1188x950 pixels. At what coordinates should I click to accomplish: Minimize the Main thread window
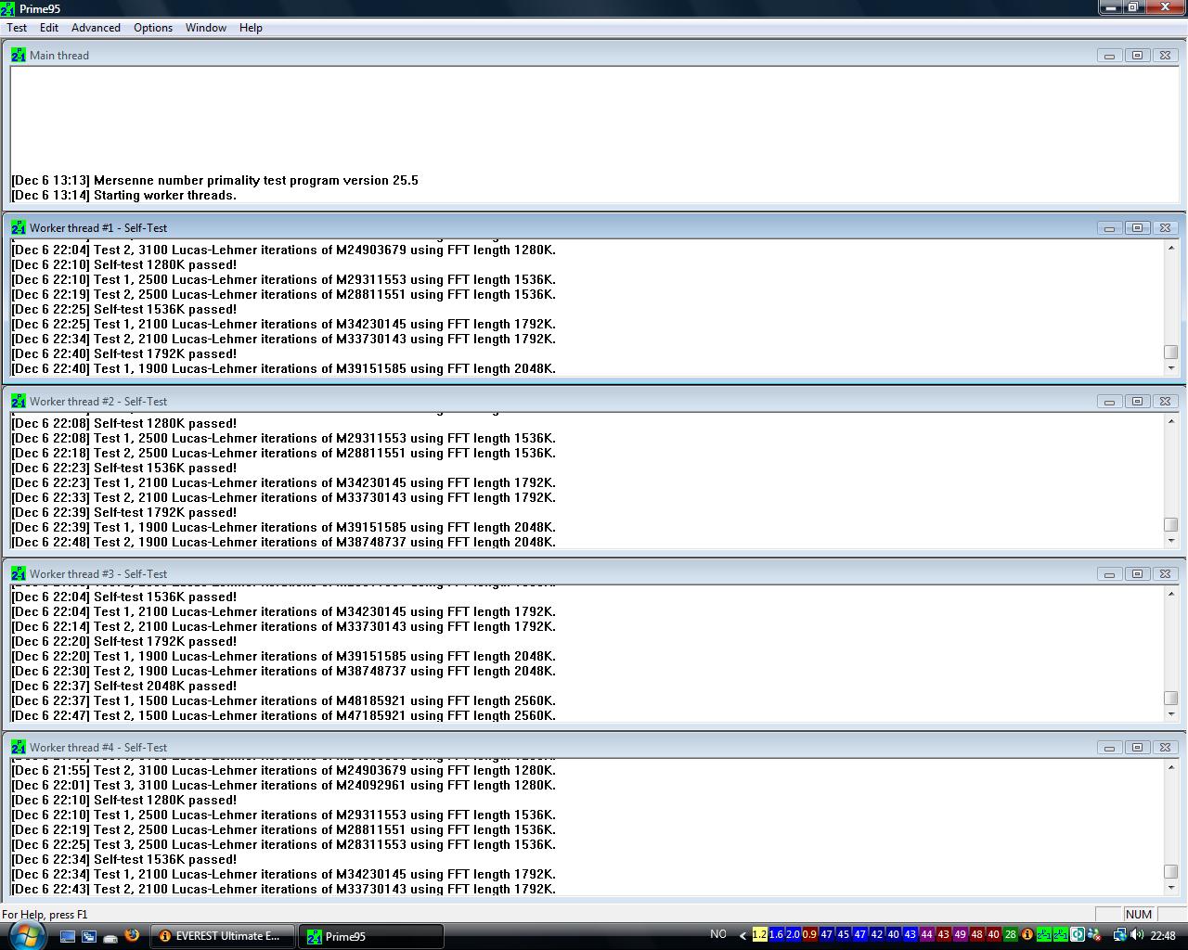point(1109,56)
